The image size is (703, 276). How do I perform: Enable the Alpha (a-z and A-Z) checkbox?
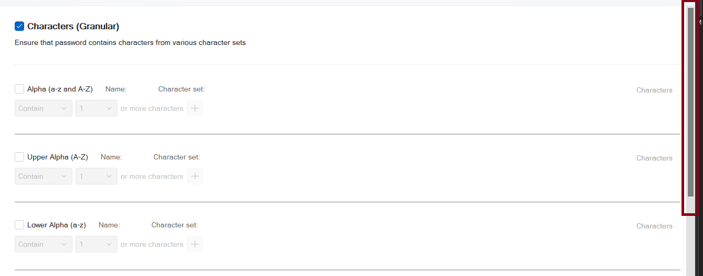click(x=19, y=89)
